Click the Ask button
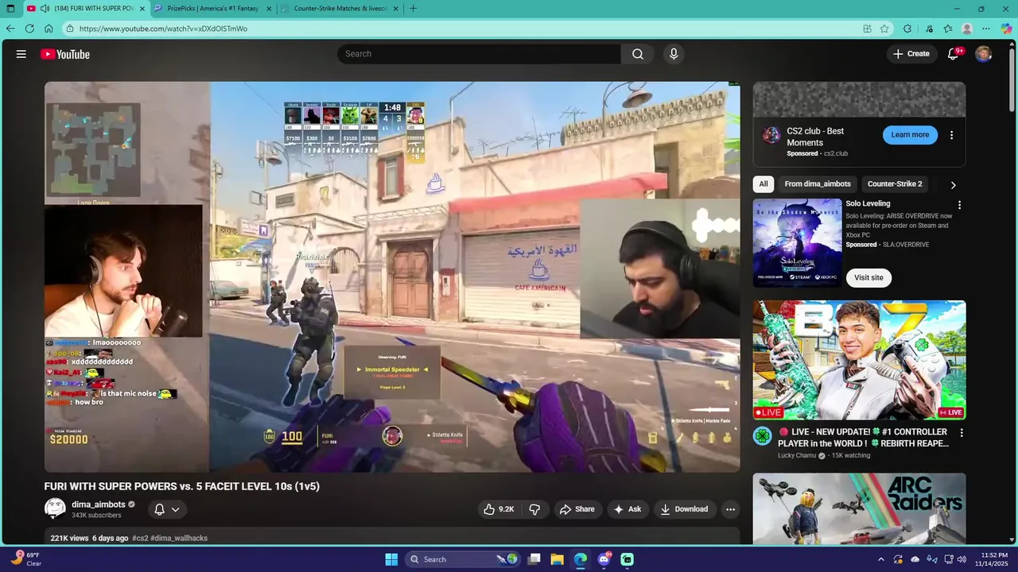 tap(628, 509)
